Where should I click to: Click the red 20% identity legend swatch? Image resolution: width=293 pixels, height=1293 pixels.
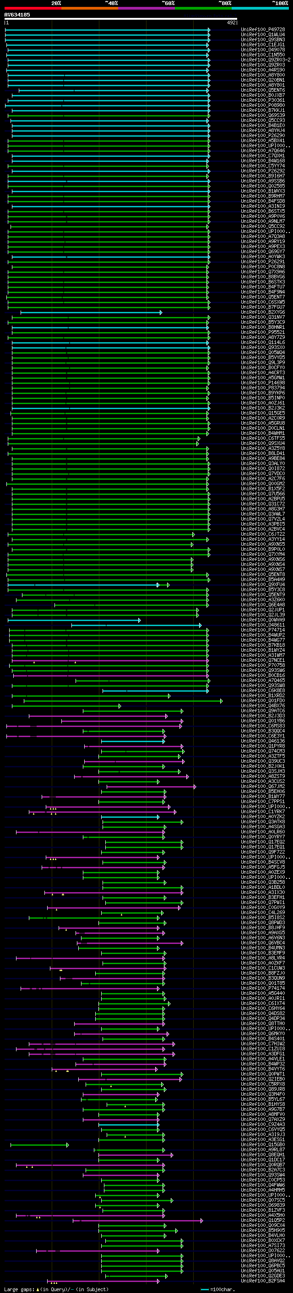pyautogui.click(x=33, y=8)
